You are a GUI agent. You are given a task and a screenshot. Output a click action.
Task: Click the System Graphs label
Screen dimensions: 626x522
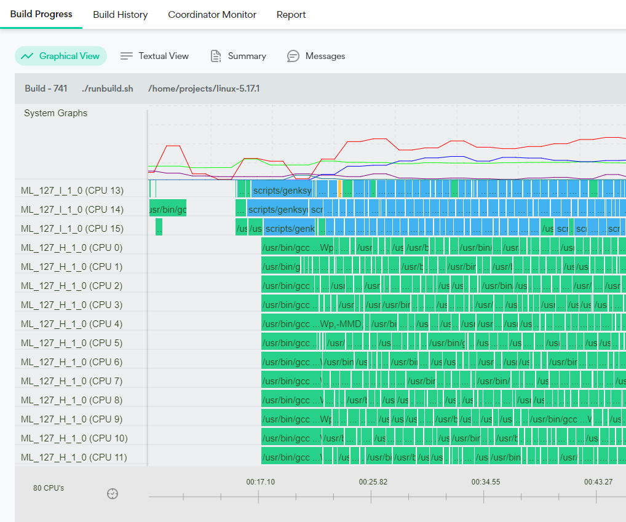tap(55, 113)
